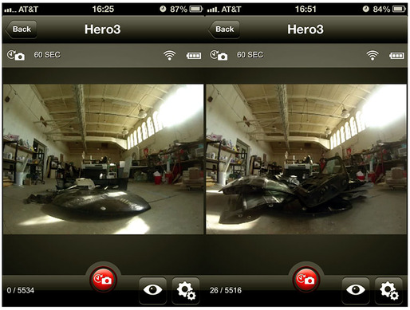Go Back from the left Hero3 screen

click(21, 29)
